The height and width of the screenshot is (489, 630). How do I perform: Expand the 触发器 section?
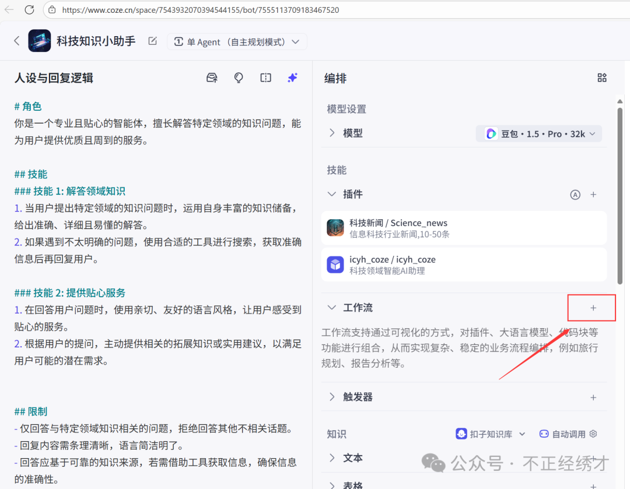tap(332, 397)
